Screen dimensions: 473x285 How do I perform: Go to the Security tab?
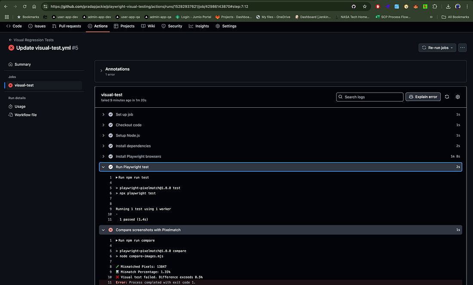point(172,26)
